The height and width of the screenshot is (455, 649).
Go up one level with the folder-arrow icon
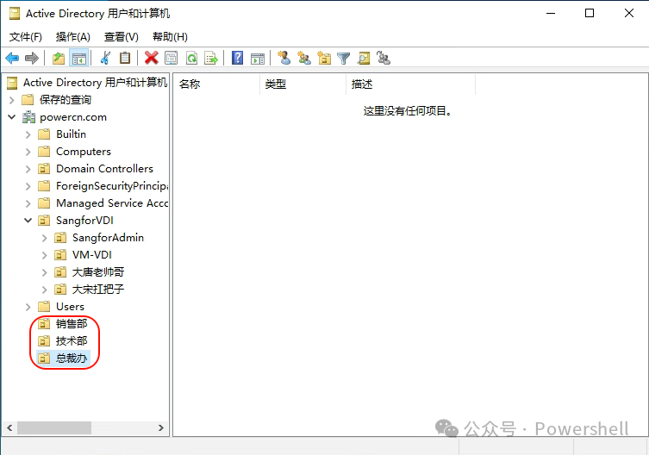[59, 58]
